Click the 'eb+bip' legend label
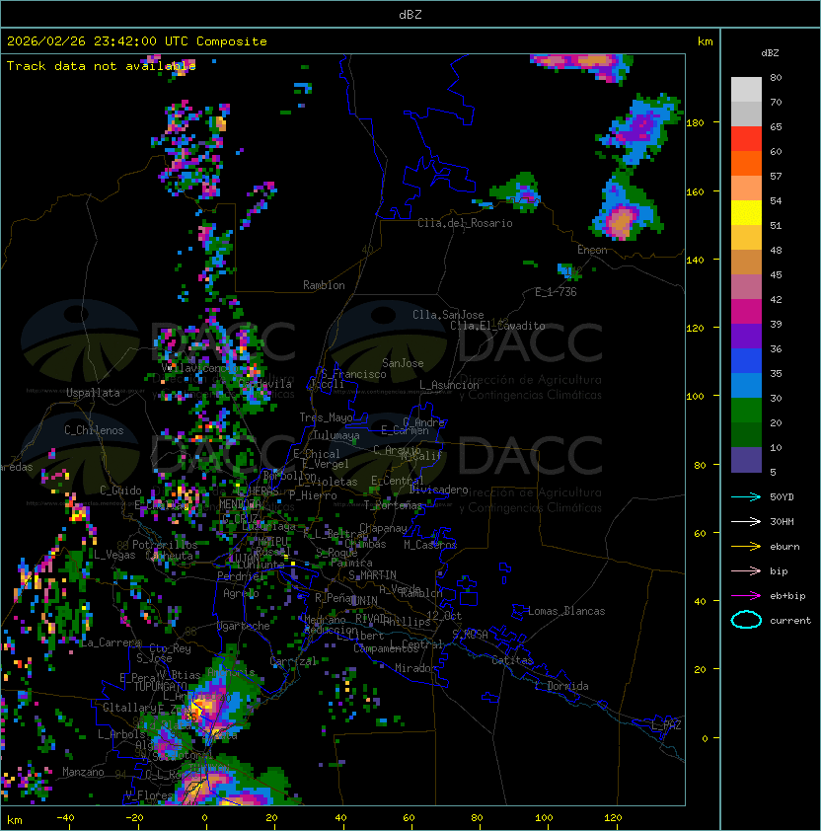This screenshot has width=821, height=831. tap(787, 596)
